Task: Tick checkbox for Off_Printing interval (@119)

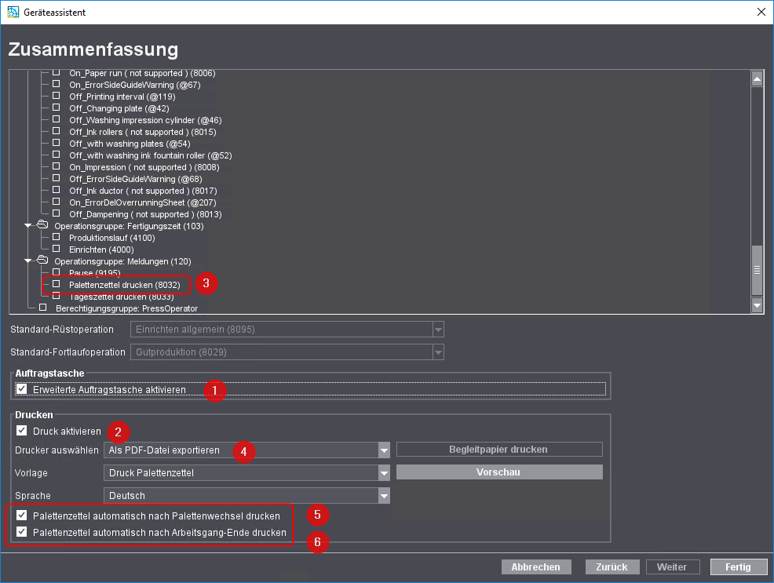Action: (57, 96)
